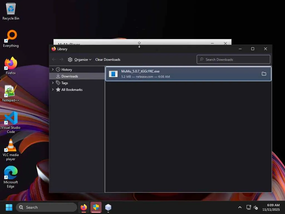Open Microsoft Edge desktop shortcut

point(11,177)
